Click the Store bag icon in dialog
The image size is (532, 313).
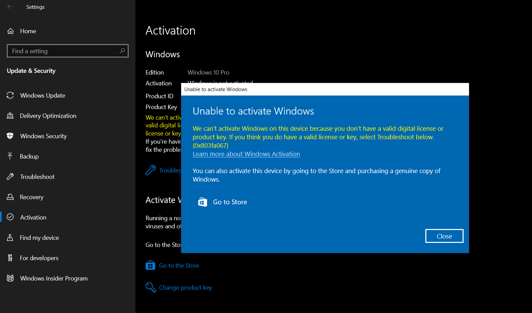(x=203, y=202)
